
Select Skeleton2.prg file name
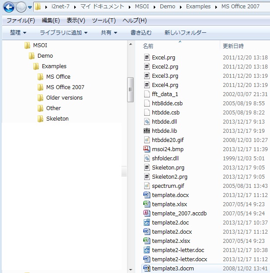coord(170,177)
